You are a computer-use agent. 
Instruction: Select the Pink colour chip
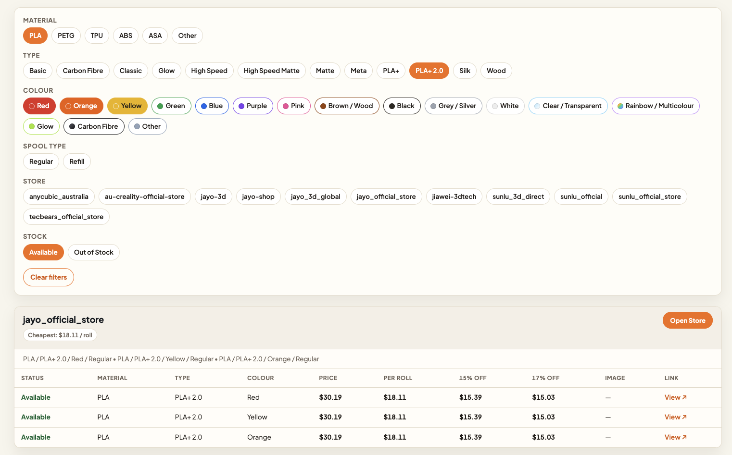tap(294, 106)
